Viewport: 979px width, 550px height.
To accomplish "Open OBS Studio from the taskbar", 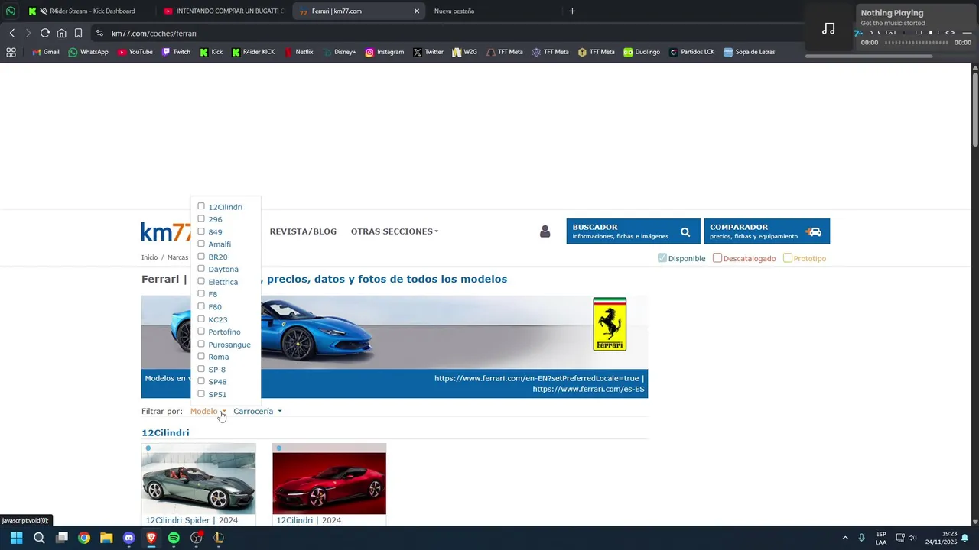I will pos(196,538).
